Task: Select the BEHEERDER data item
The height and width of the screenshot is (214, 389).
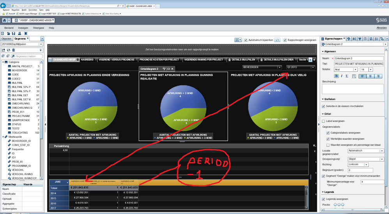Action: pyautogui.click(x=19, y=71)
